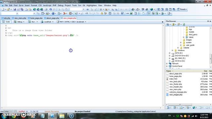Select Control Panel in the file tree
The width and height of the screenshot is (212, 119).
[177, 66]
